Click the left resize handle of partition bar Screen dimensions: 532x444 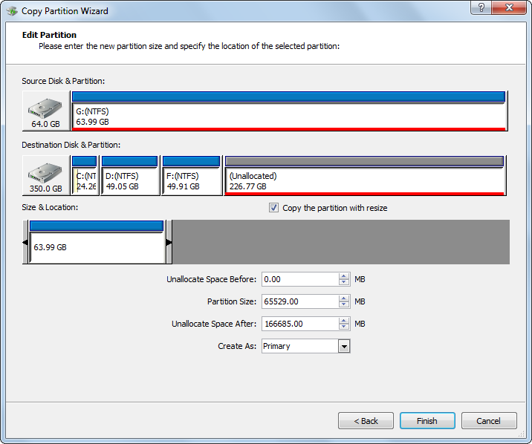(x=25, y=242)
